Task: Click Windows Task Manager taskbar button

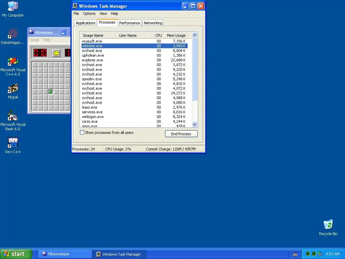Action: click(120, 254)
